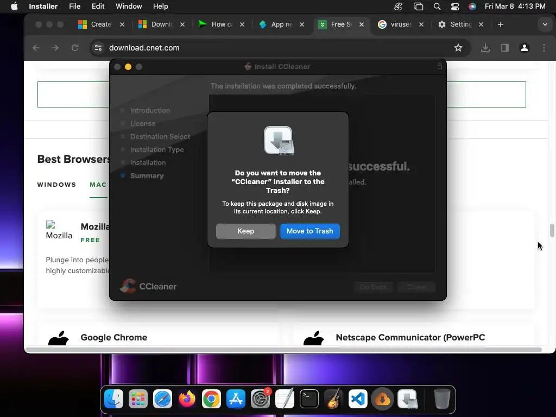The width and height of the screenshot is (556, 417).
Task: Click the vertical page scrollbar
Action: tap(552, 230)
